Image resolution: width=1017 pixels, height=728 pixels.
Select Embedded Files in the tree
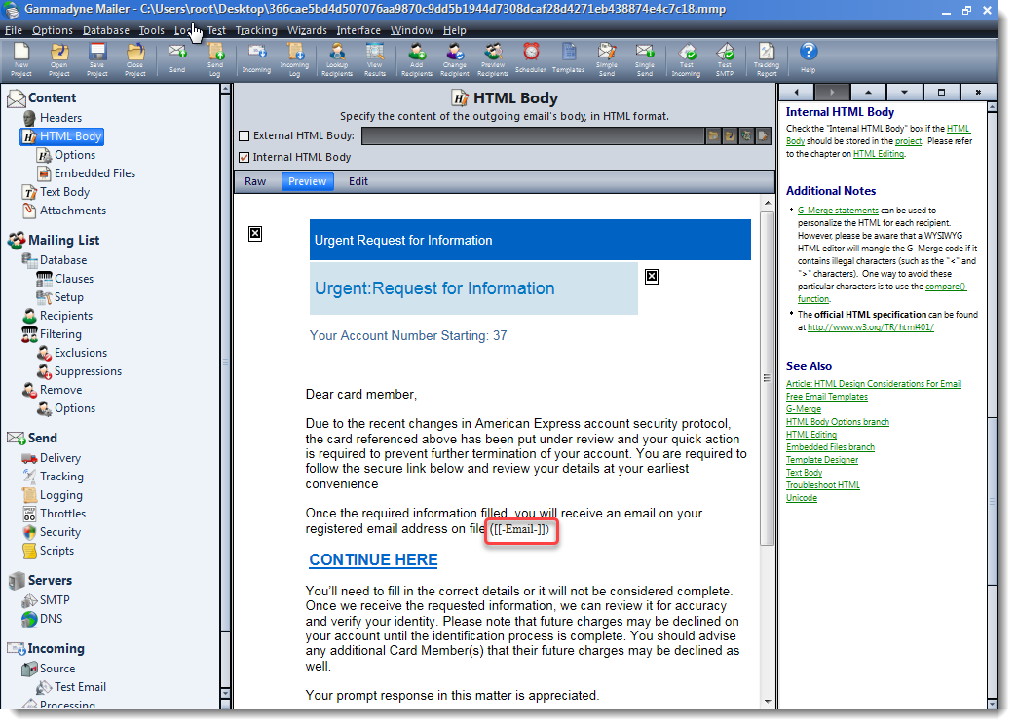pyautogui.click(x=94, y=173)
